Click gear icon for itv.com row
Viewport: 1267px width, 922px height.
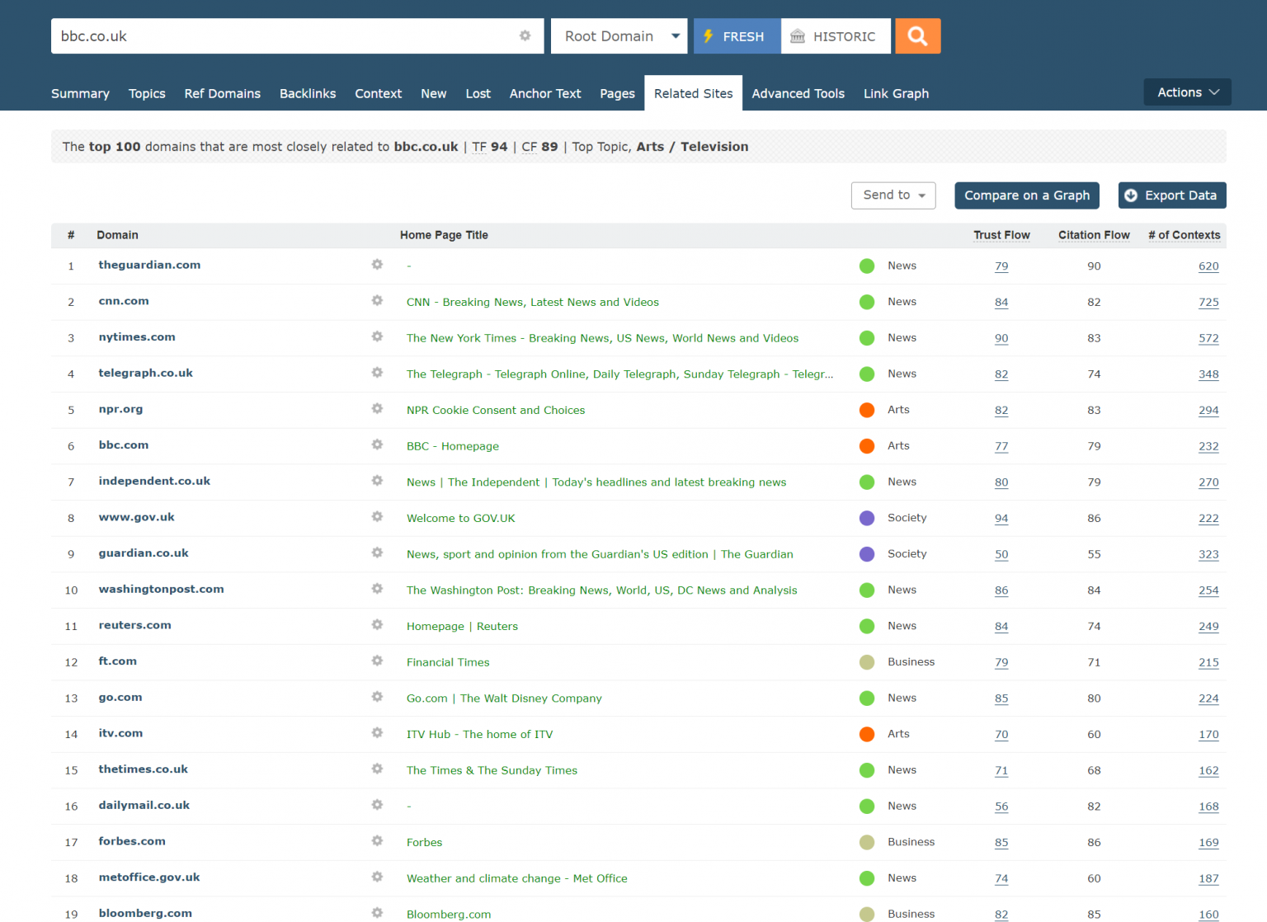(377, 733)
